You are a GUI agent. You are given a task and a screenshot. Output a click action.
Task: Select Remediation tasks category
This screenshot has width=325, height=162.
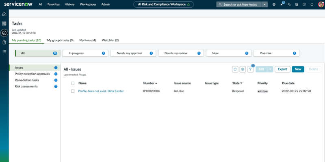35,80
